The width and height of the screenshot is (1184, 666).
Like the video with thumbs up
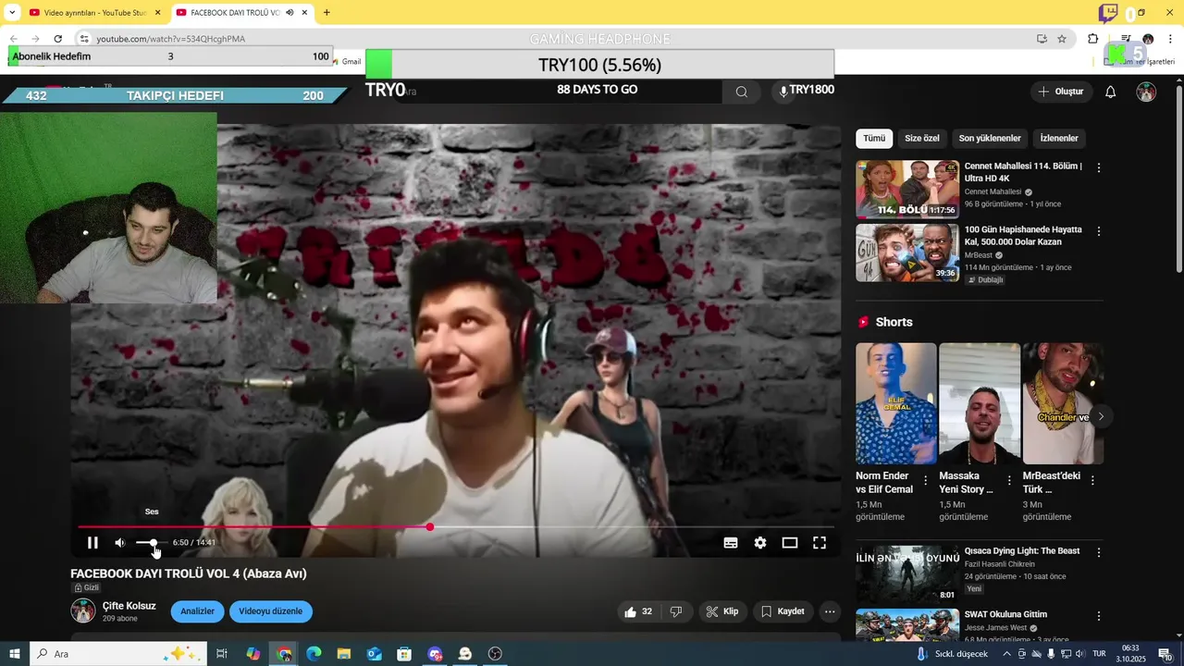[639, 611]
